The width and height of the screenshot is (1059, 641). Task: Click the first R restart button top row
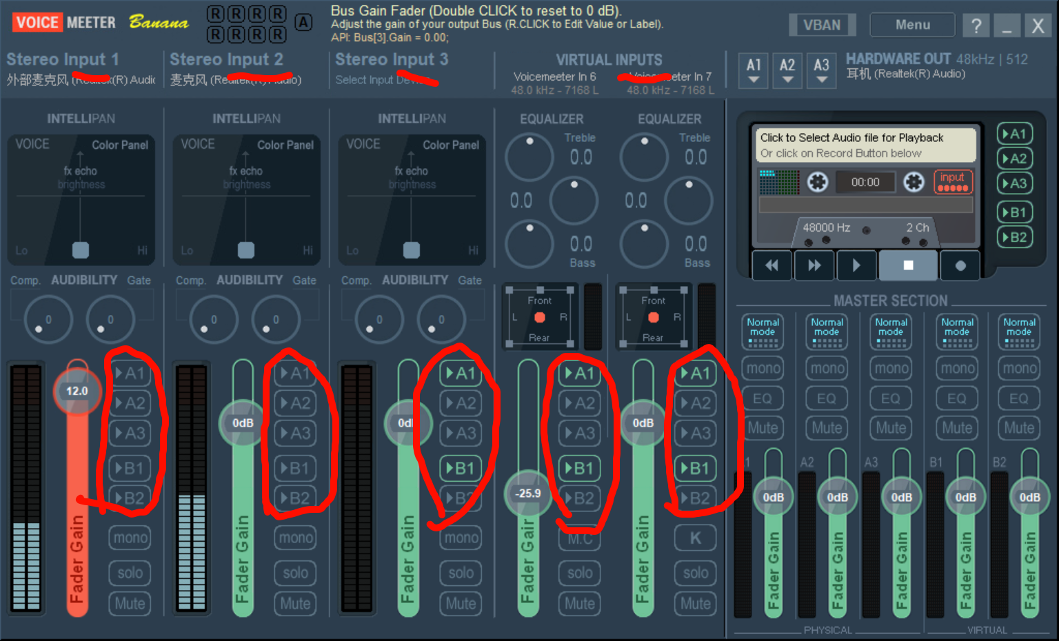pyautogui.click(x=216, y=14)
